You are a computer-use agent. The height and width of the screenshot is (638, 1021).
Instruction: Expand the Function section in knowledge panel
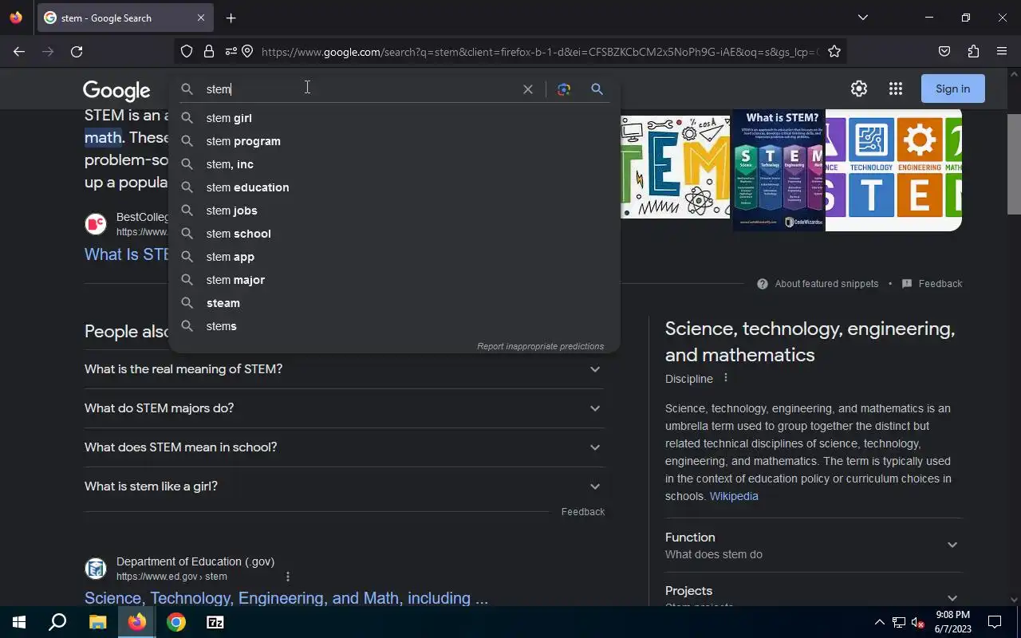click(814, 545)
